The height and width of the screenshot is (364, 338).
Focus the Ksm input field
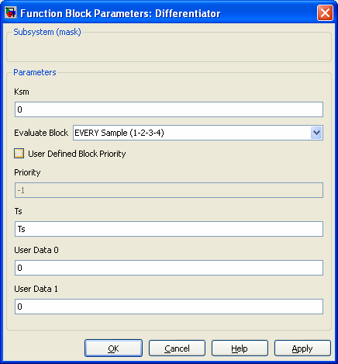coord(169,109)
